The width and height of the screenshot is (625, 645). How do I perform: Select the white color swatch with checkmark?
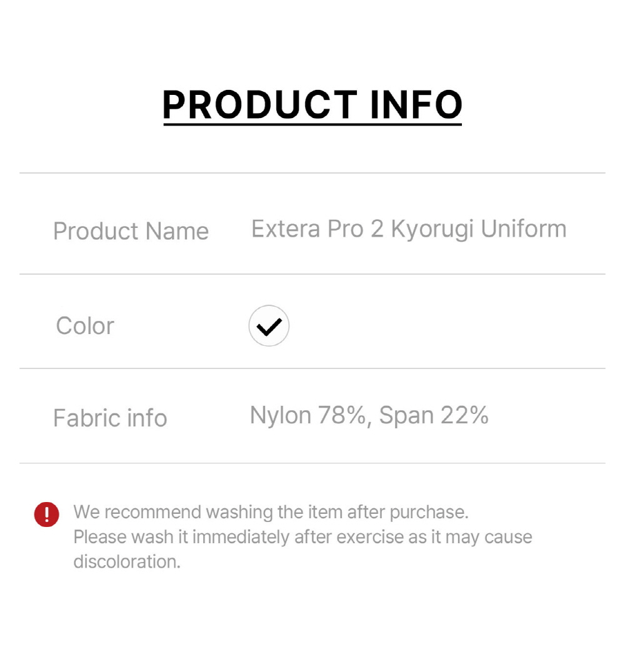[x=269, y=325]
